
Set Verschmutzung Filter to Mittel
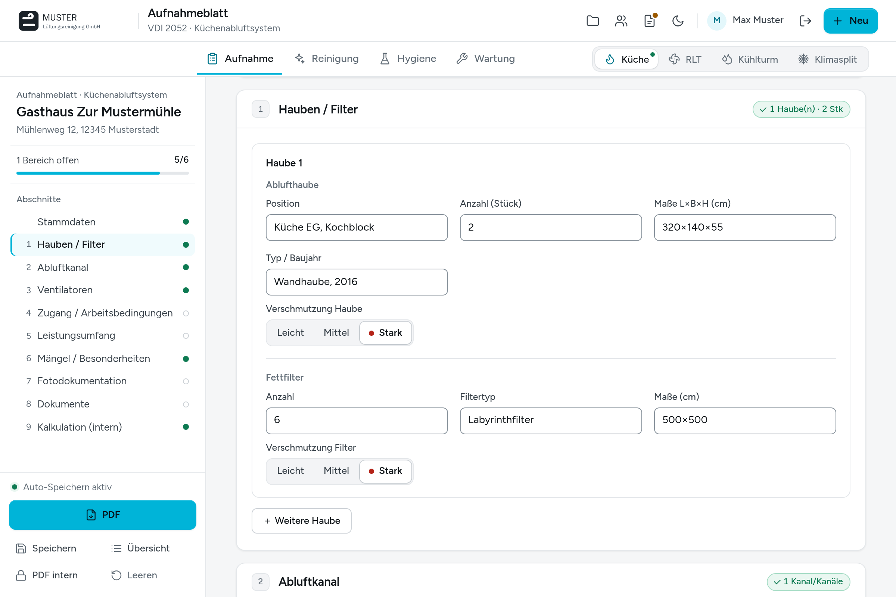(x=336, y=471)
